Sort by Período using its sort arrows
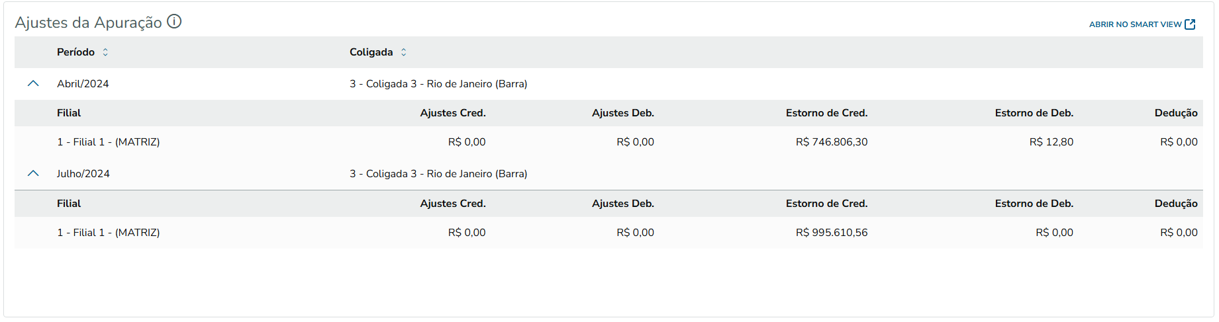The image size is (1219, 322). pos(105,52)
